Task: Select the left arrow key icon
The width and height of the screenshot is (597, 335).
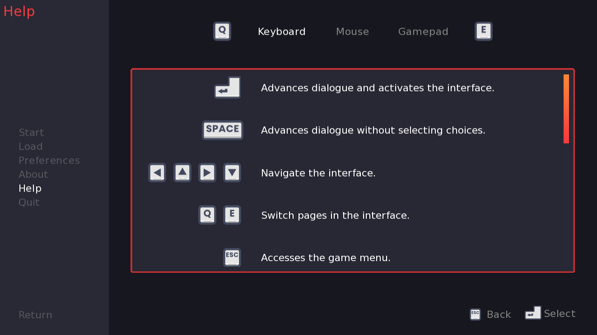Action: 157,172
